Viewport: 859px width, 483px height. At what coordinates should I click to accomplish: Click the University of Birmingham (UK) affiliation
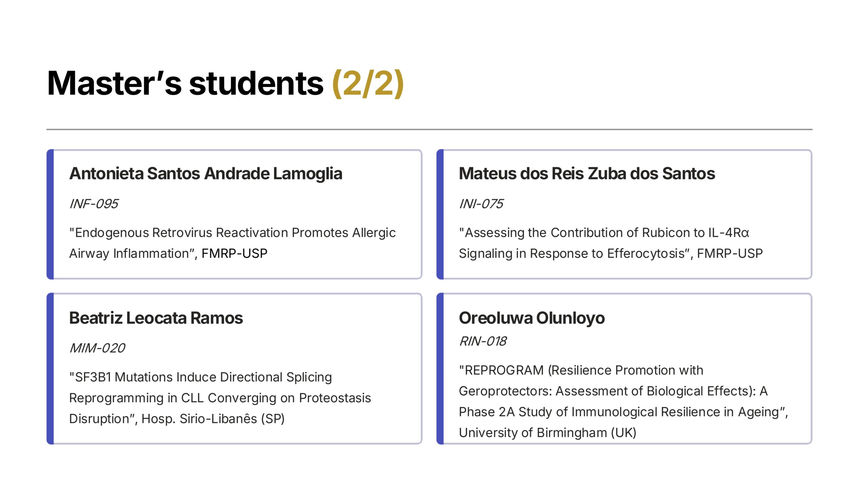click(547, 433)
